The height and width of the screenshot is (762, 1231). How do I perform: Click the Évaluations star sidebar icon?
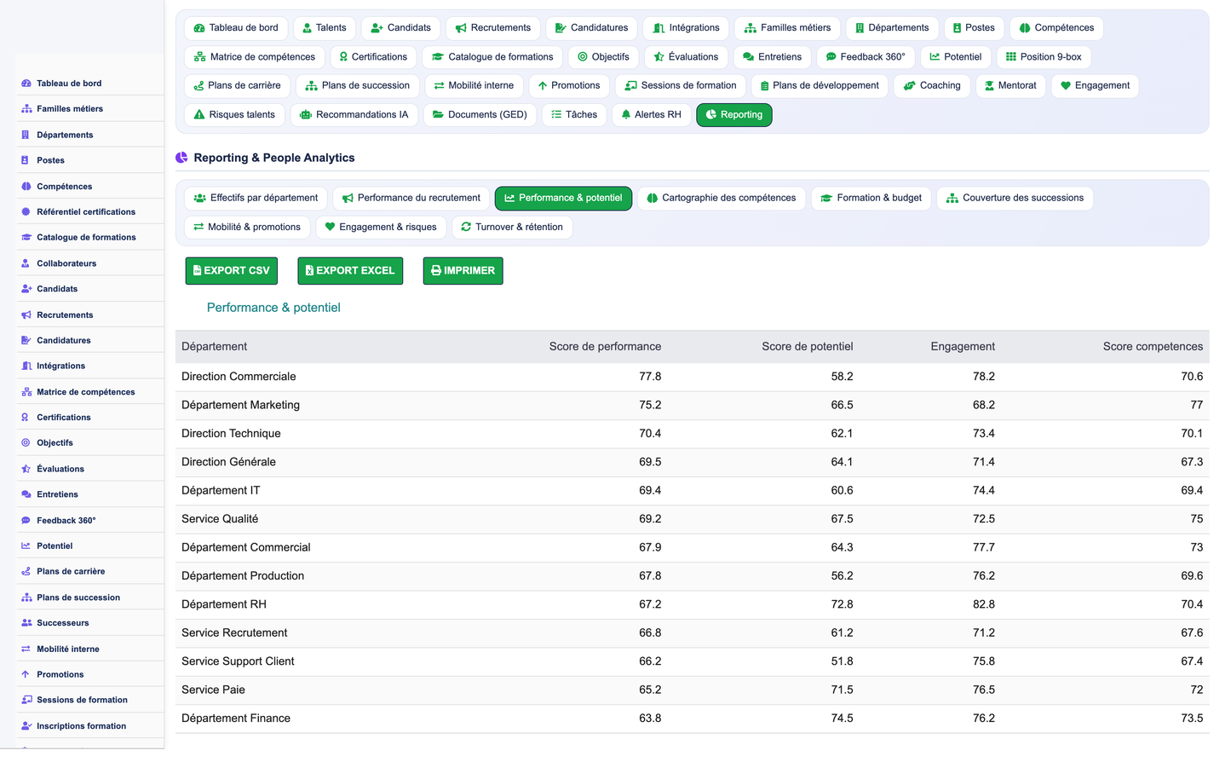[26, 469]
